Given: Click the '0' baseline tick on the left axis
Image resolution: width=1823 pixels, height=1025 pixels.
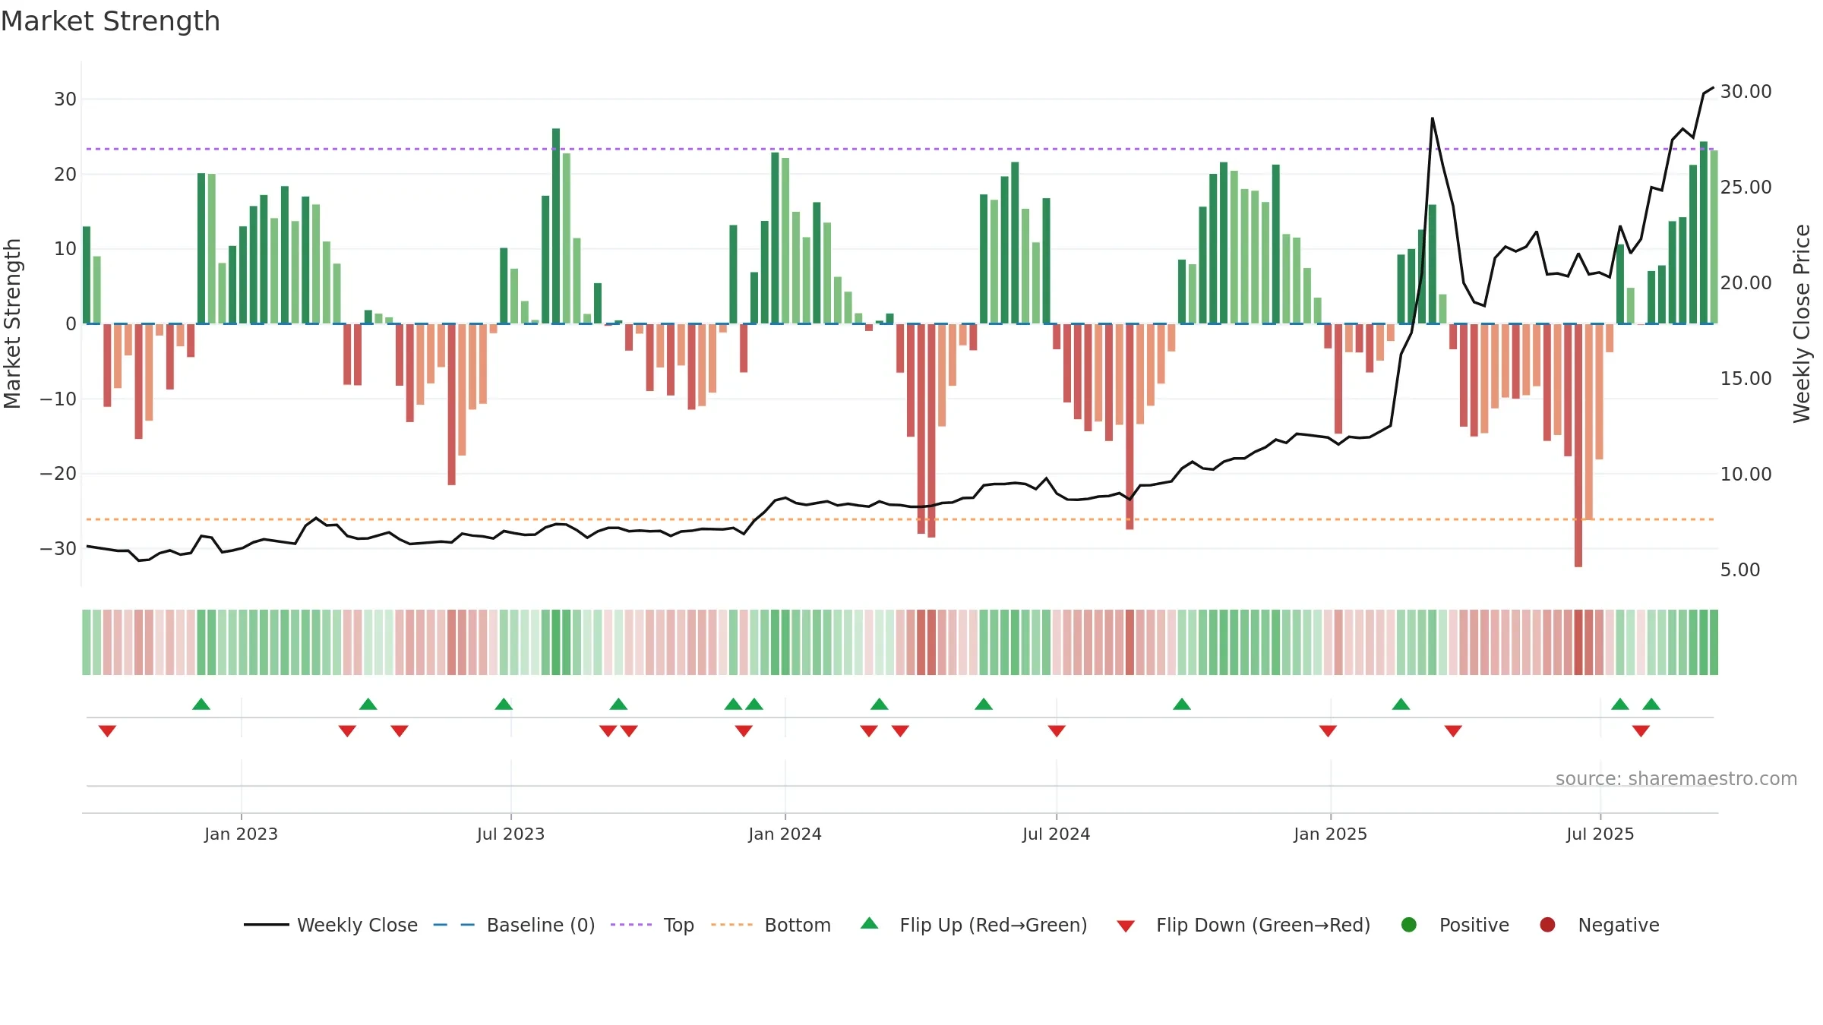Looking at the screenshot, I should (71, 323).
